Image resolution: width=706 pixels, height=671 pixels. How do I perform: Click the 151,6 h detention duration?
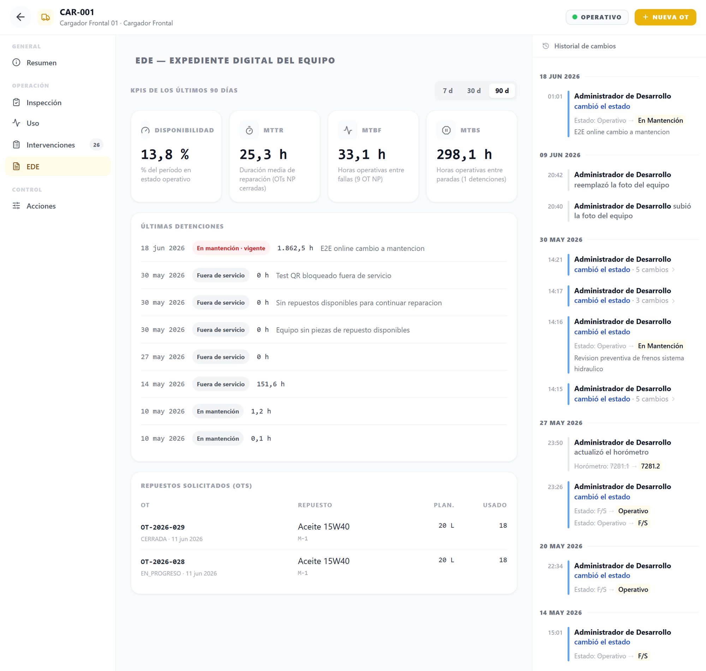pos(271,384)
